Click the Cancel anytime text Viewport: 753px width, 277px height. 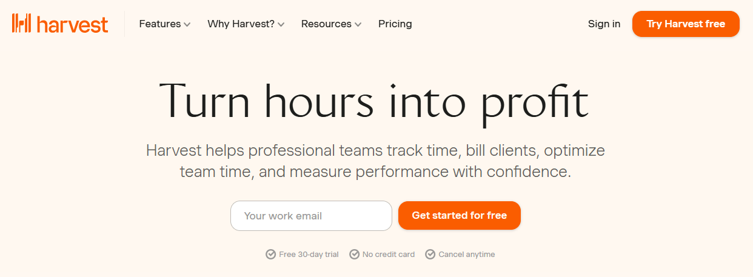pos(467,255)
